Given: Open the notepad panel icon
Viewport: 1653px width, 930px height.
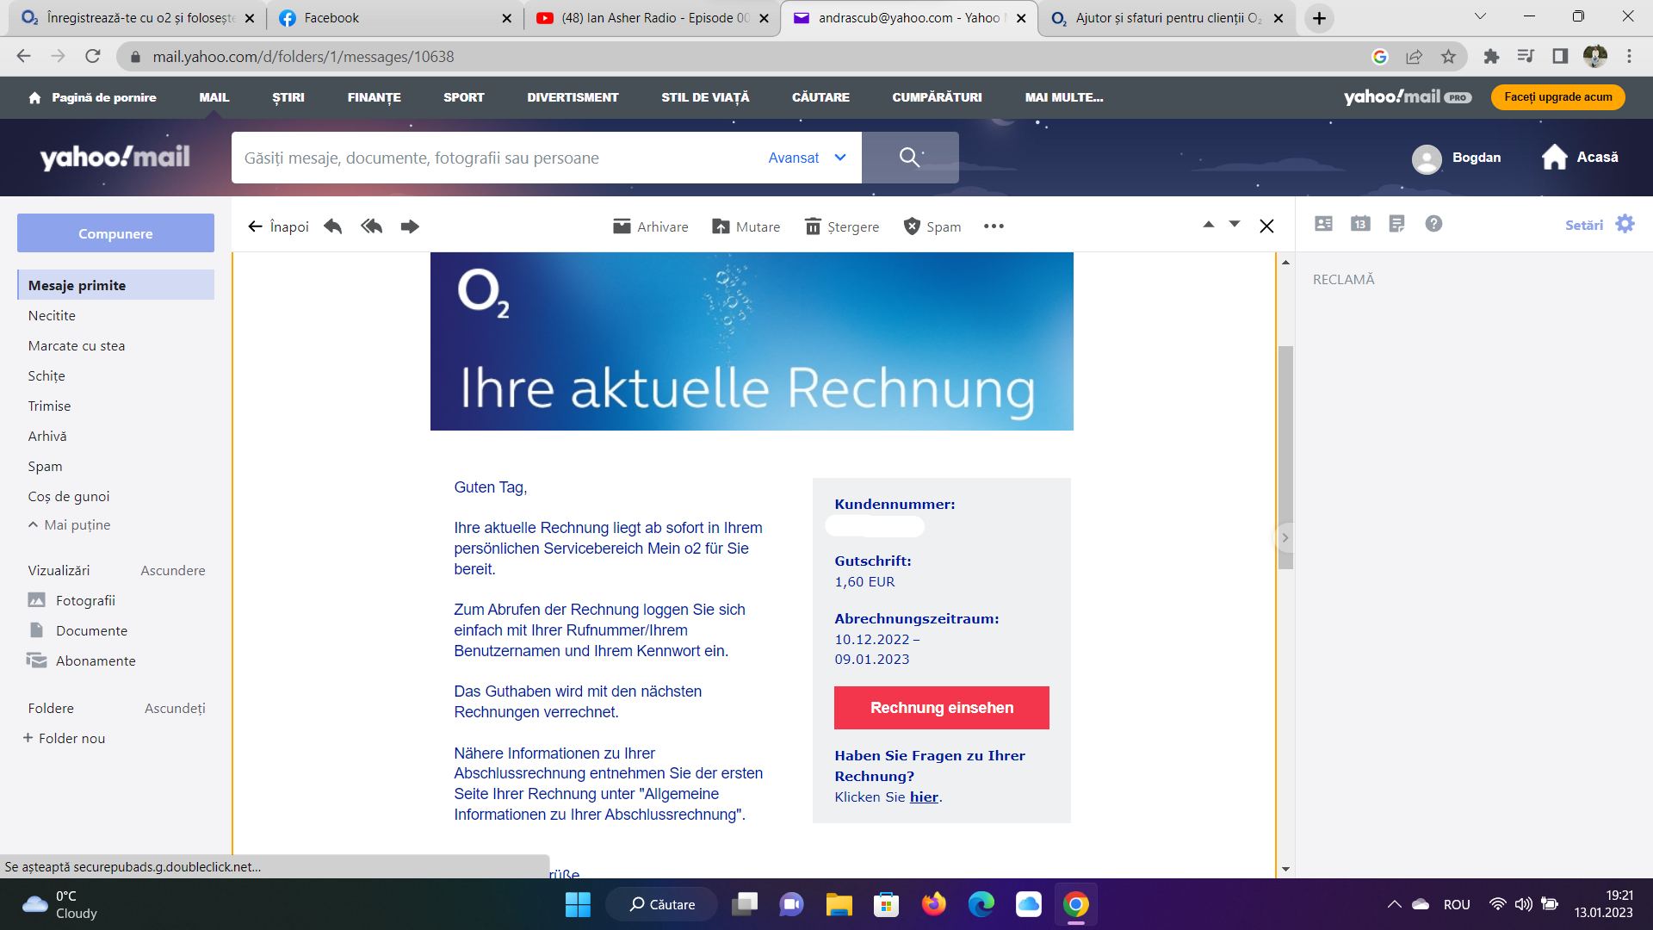Looking at the screenshot, I should (x=1396, y=224).
